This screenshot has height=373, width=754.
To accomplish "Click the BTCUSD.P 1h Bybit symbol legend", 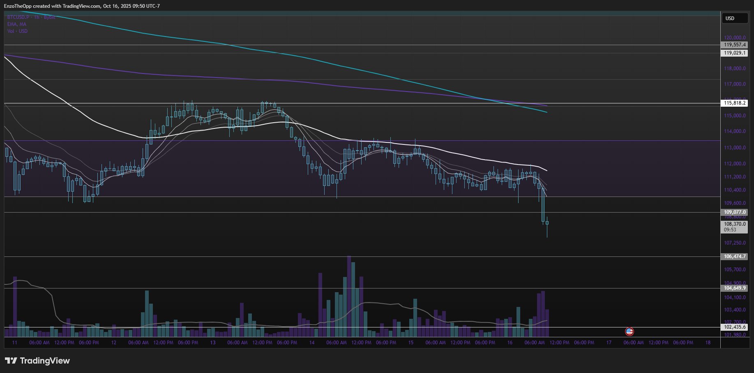I will (x=31, y=17).
